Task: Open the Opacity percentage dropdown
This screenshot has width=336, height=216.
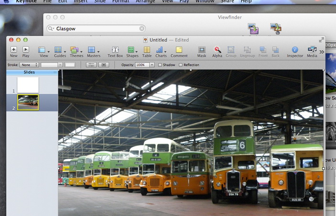Action: pos(152,65)
